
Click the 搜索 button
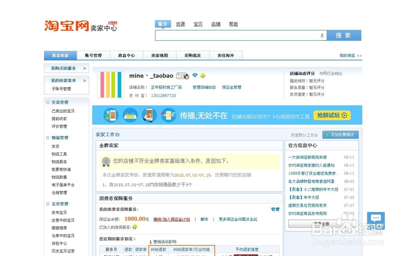(x=344, y=35)
